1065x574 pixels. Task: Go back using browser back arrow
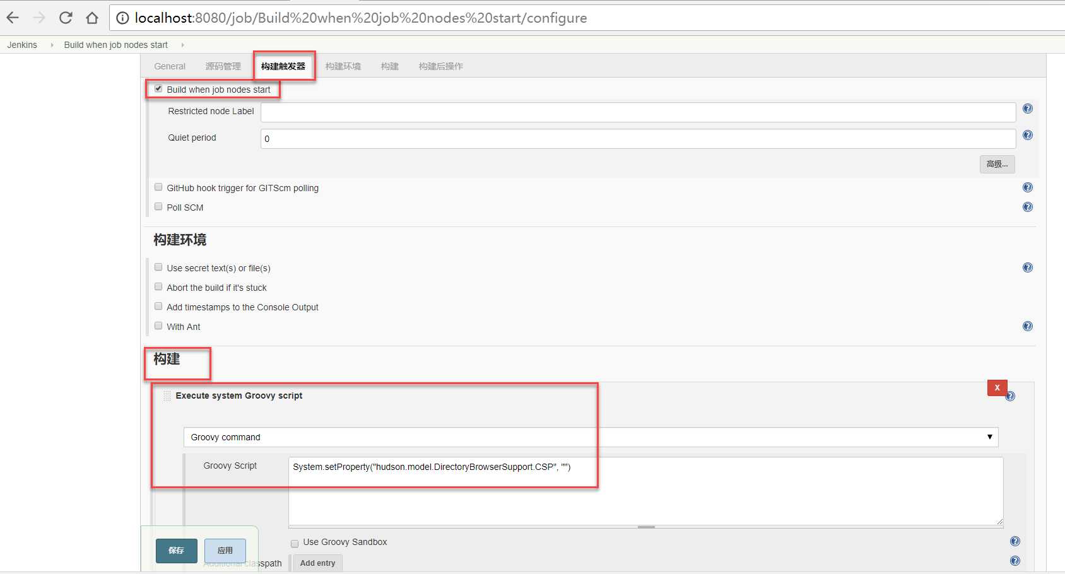point(13,18)
